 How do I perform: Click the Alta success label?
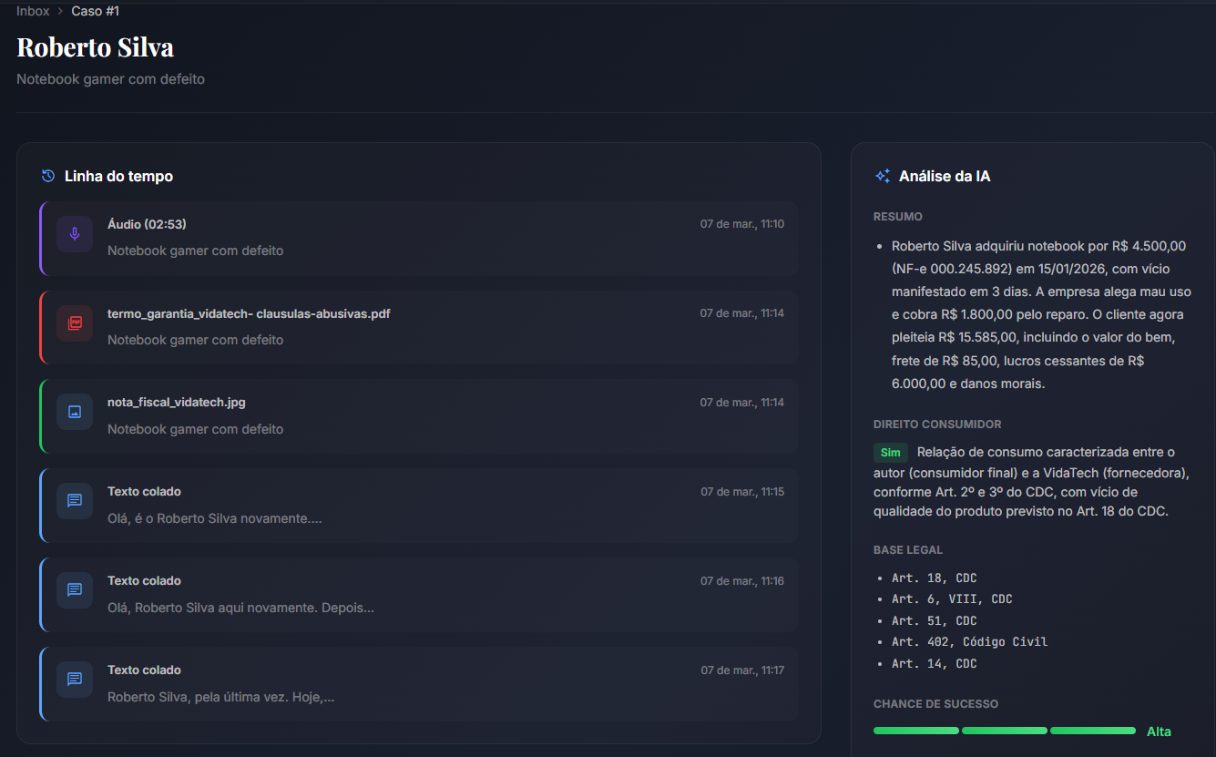click(1159, 731)
